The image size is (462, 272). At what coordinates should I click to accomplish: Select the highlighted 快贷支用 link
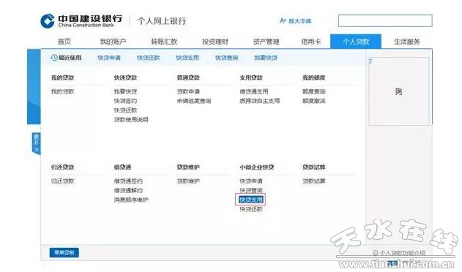point(250,200)
